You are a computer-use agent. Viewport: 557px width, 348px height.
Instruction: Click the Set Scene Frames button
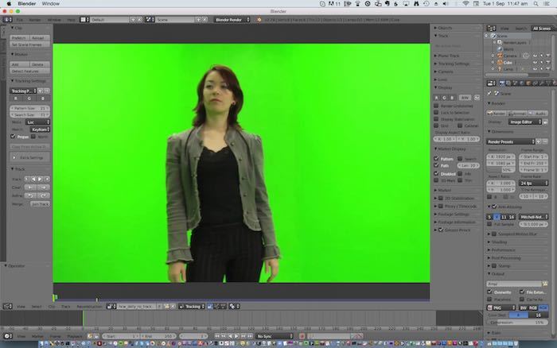coord(30,44)
